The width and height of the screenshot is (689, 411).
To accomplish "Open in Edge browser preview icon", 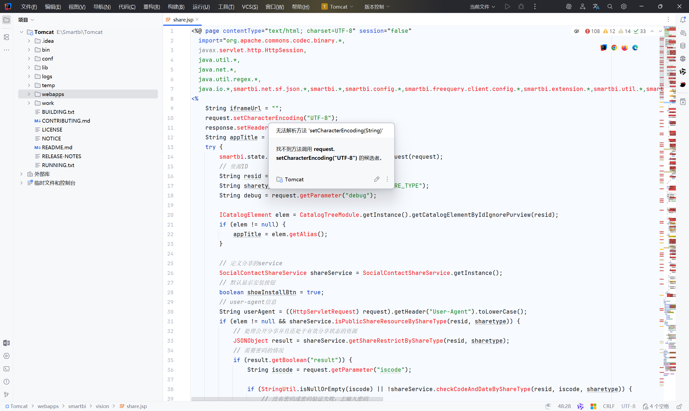I will pyautogui.click(x=635, y=48).
